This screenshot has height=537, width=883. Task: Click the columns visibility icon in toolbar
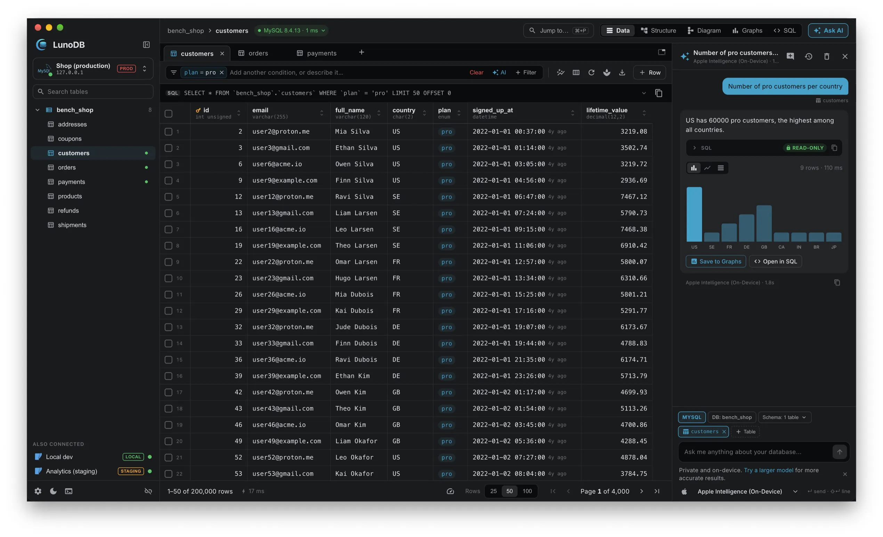pyautogui.click(x=576, y=72)
